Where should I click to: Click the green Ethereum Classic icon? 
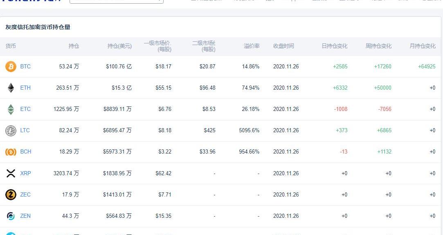coord(11,109)
